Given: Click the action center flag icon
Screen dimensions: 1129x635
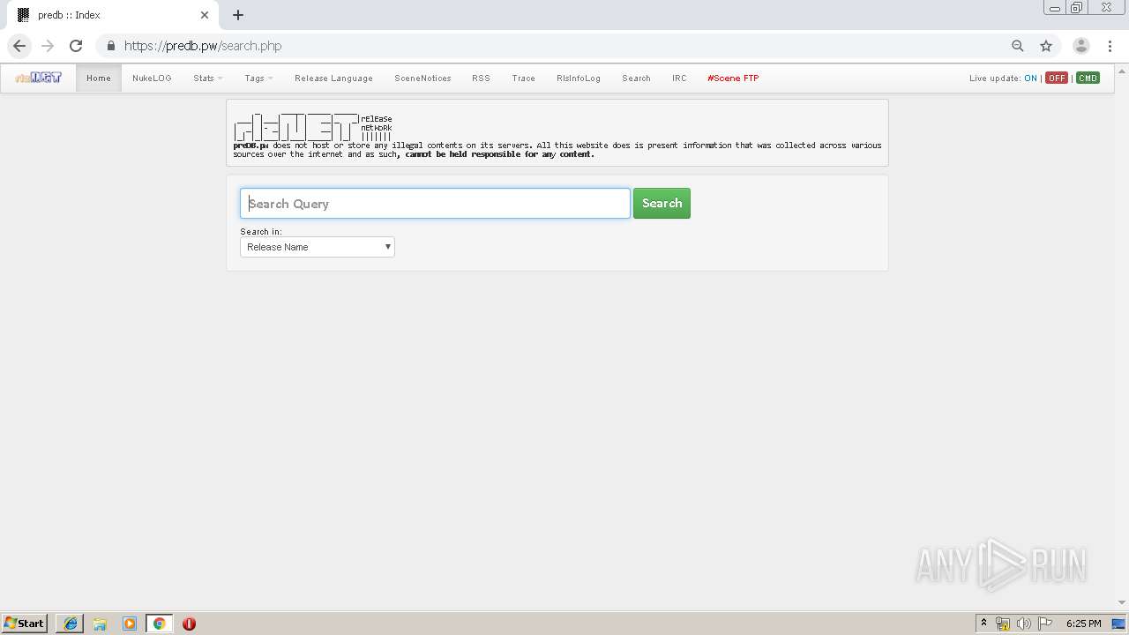Looking at the screenshot, I should pos(1045,624).
